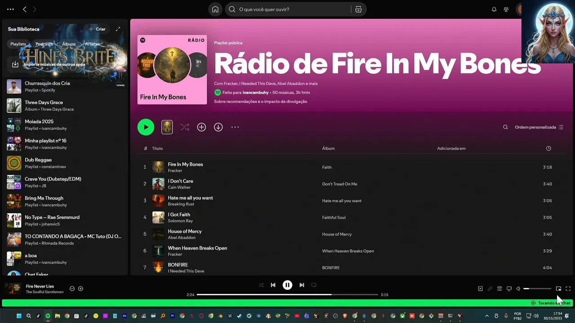
Task: Open notifications bell
Action: (494, 9)
